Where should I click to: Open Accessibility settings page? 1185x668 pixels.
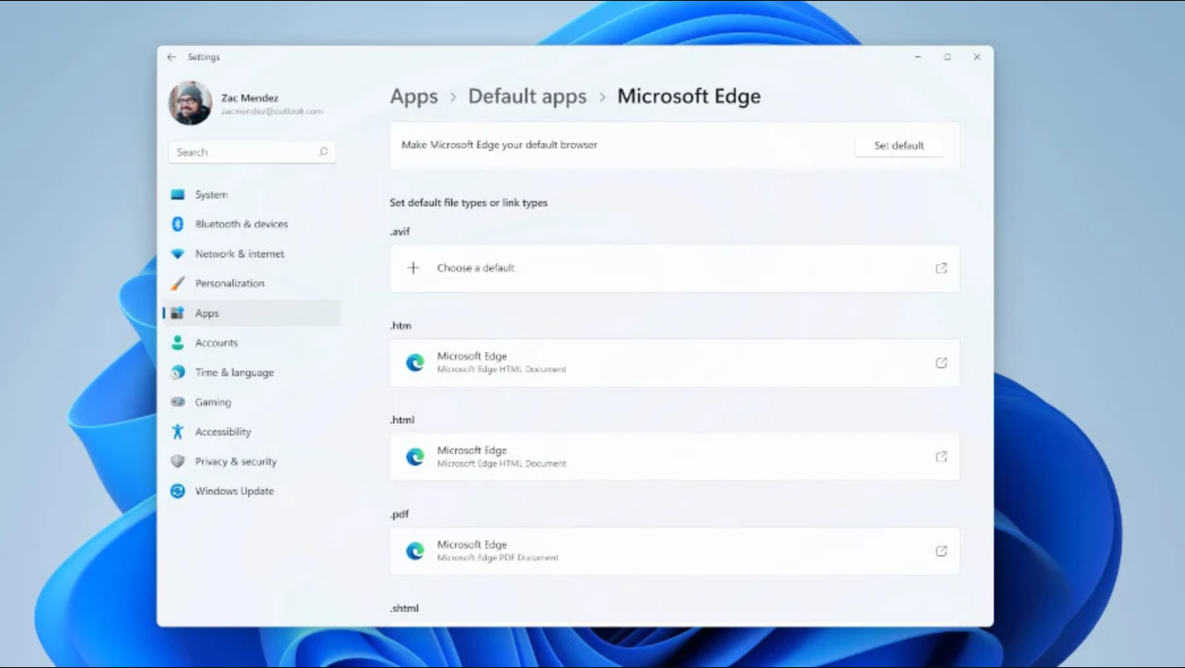223,432
